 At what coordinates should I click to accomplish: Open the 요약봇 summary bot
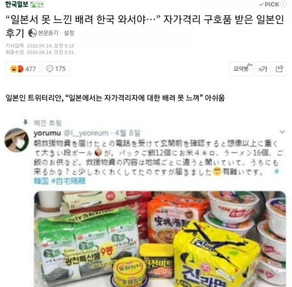[241, 69]
